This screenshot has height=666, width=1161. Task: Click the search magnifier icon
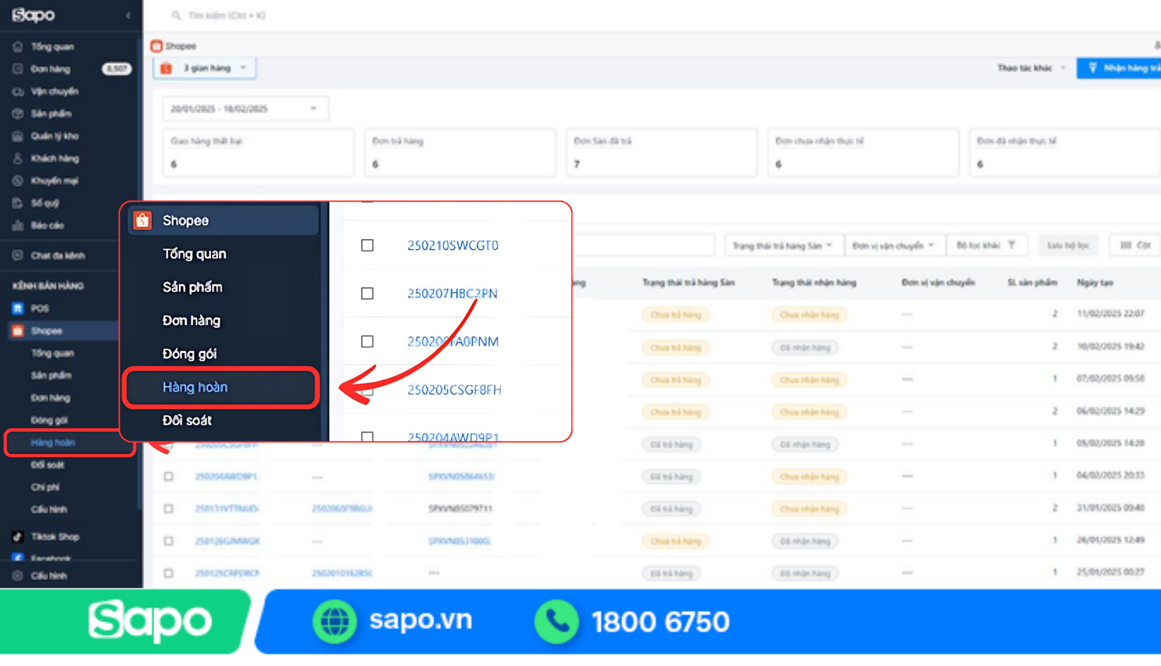(x=176, y=15)
